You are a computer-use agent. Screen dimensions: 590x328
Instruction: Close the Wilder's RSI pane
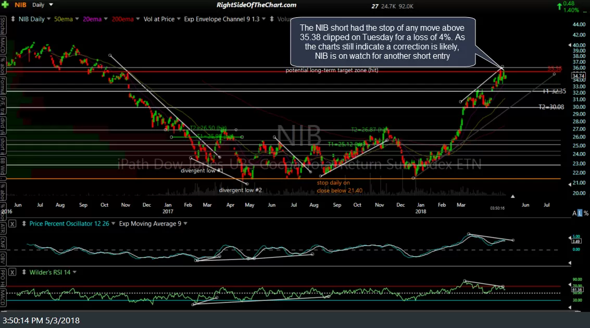point(12,272)
